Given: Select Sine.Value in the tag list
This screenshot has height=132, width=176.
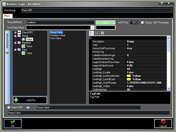Looking at the screenshot, I should click(x=55, y=38).
